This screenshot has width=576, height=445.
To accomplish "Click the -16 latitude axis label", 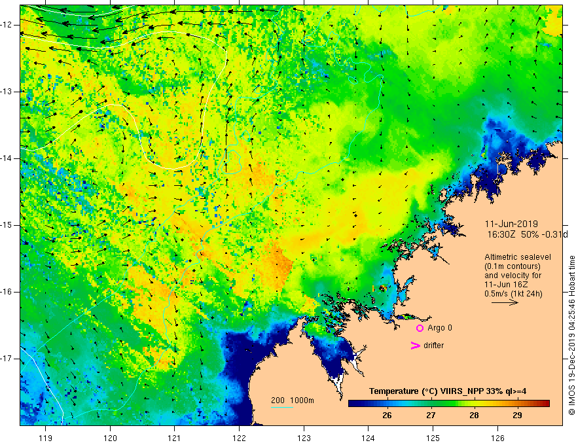I will [x=7, y=292].
